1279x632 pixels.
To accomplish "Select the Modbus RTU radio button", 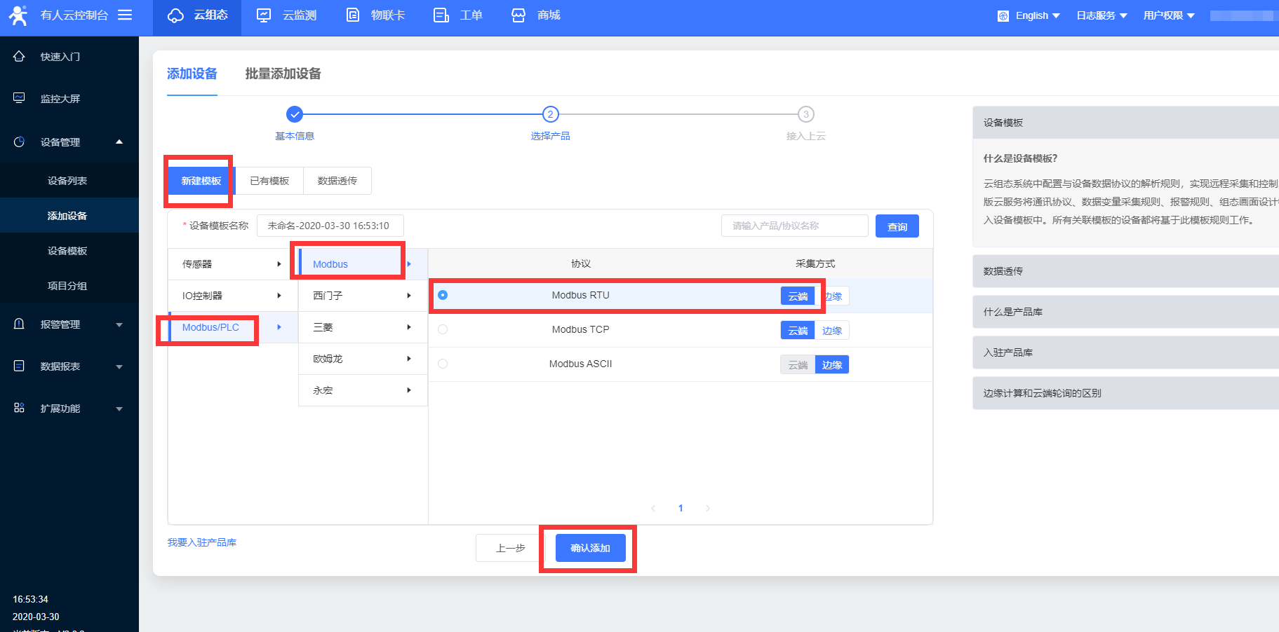I will click(x=443, y=295).
